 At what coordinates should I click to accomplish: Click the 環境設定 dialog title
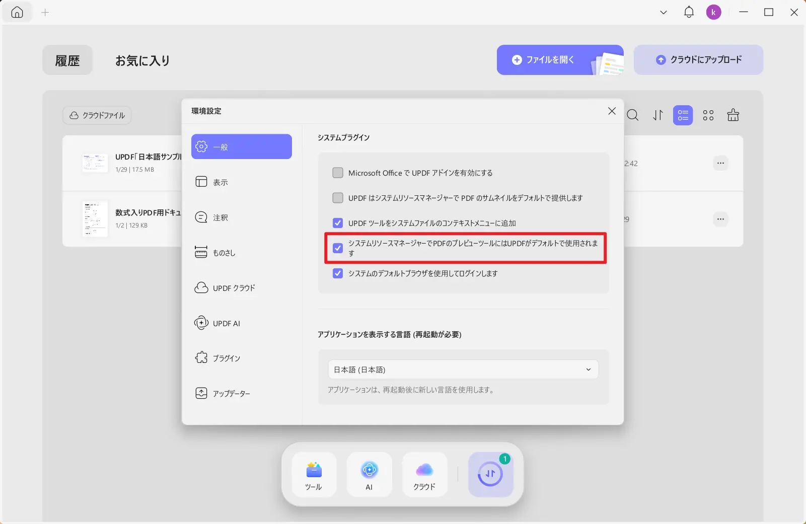click(206, 111)
